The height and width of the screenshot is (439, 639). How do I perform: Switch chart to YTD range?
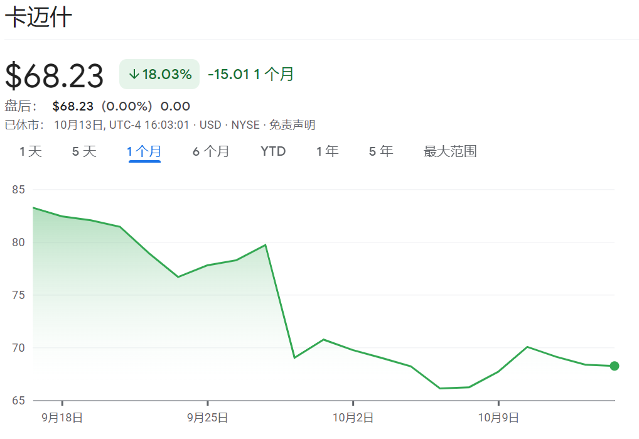273,151
